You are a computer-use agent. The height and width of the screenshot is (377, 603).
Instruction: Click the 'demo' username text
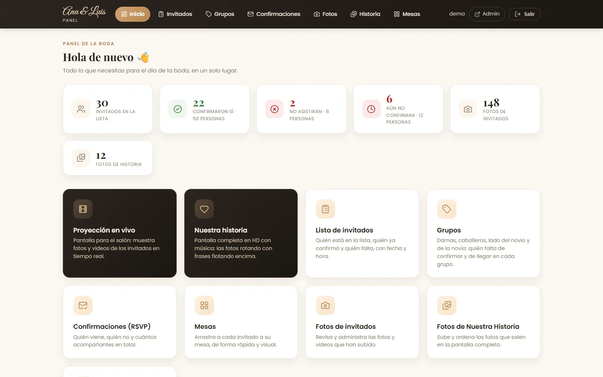pyautogui.click(x=457, y=14)
